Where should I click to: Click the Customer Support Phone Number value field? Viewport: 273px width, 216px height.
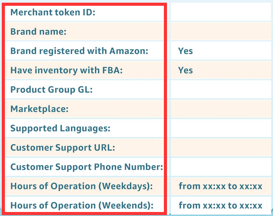[220, 167]
